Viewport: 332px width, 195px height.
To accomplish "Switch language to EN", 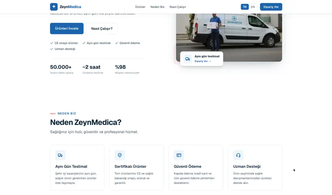I will point(253,7).
